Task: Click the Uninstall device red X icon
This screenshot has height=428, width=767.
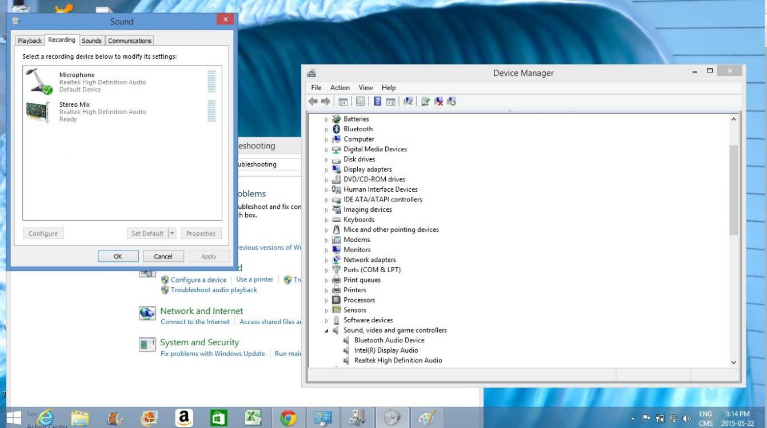Action: coord(438,101)
